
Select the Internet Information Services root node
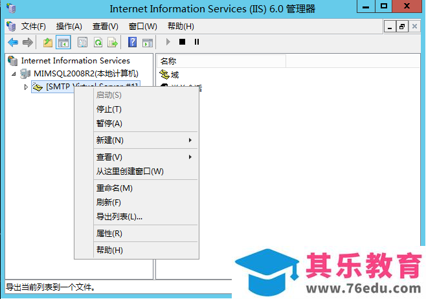(75, 61)
